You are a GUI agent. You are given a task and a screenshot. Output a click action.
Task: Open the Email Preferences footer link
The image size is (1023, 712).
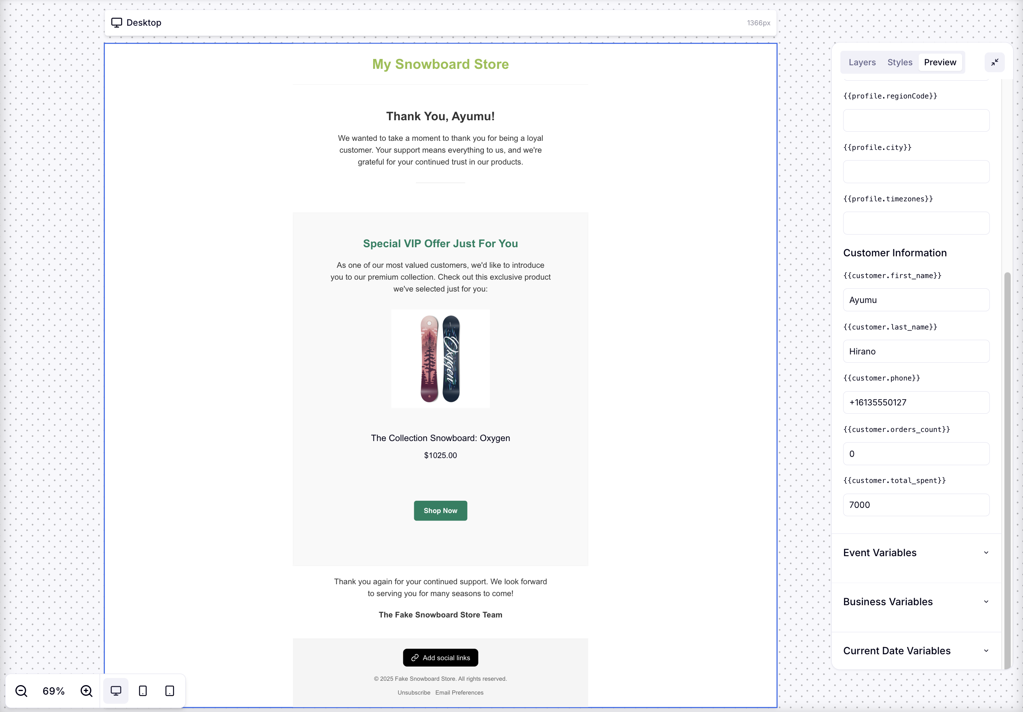[459, 693]
